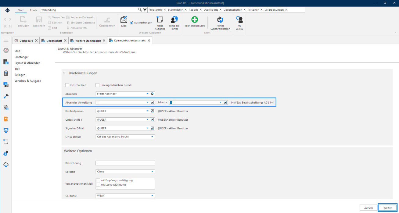Go to the Beilagen wizard step
The image size is (399, 213).
(x=20, y=75)
